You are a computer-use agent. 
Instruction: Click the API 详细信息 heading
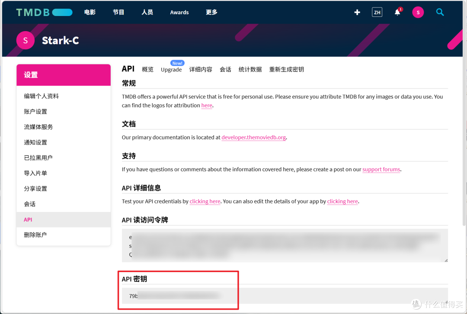[x=141, y=188]
